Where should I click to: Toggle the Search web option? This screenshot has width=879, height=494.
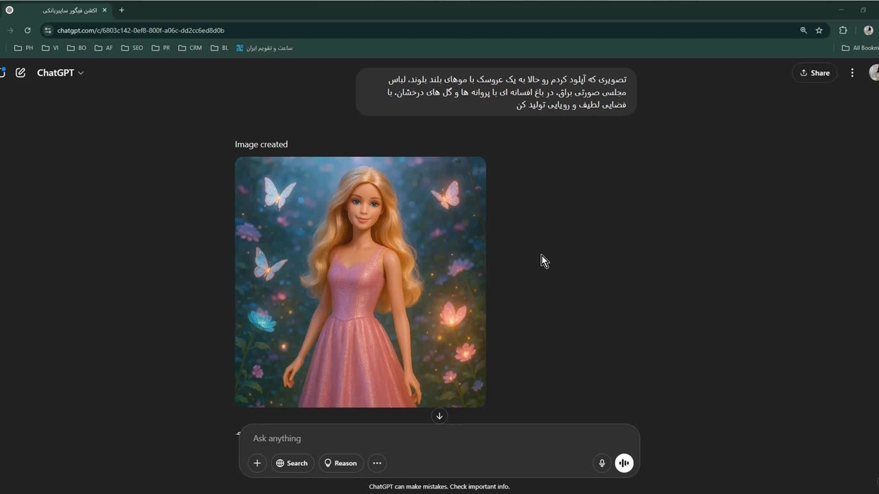click(292, 463)
